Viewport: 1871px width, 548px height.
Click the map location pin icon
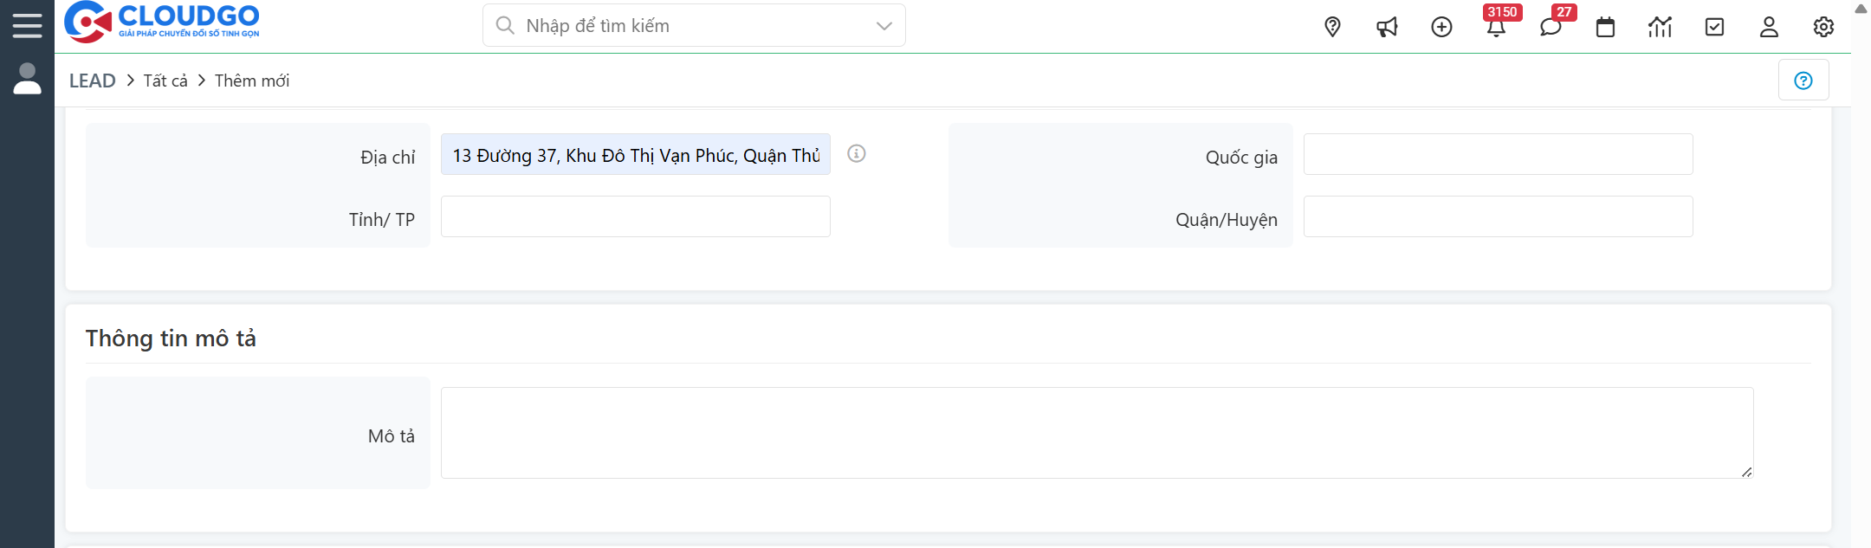click(1332, 27)
